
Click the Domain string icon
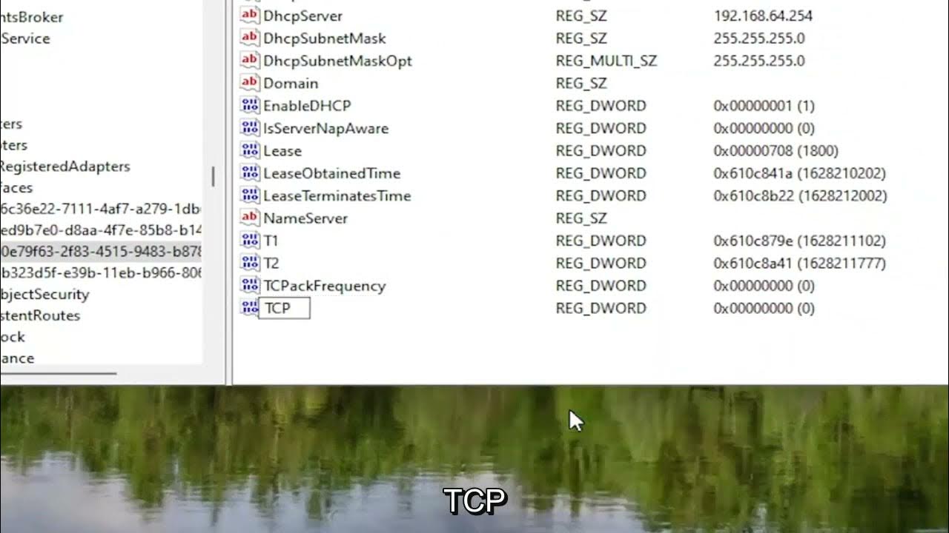coord(250,83)
